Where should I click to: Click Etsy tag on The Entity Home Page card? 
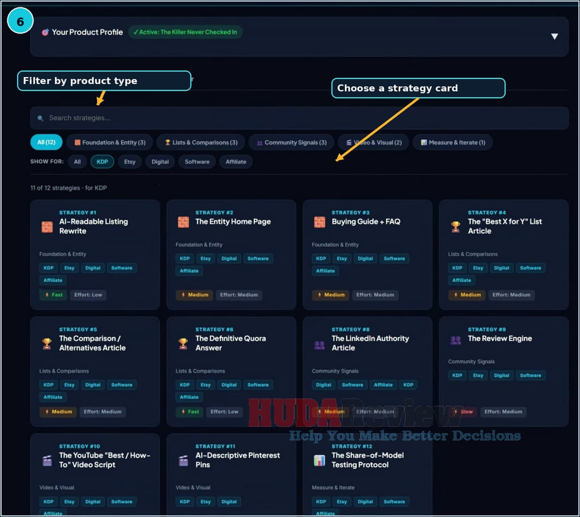[205, 258]
